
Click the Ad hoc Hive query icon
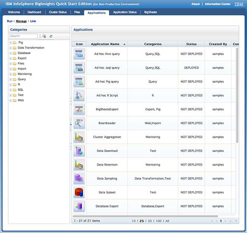click(x=79, y=54)
